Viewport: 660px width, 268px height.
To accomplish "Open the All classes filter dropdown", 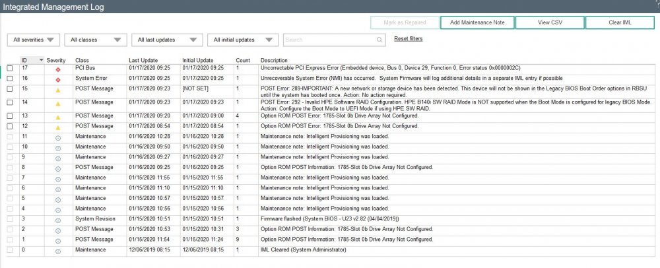I will coord(96,40).
